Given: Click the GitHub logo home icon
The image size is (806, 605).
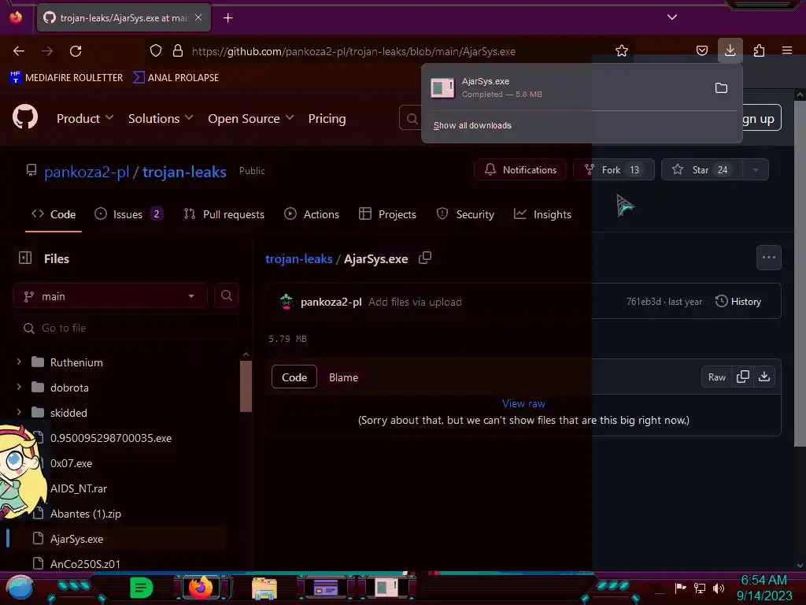Looking at the screenshot, I should [24, 118].
